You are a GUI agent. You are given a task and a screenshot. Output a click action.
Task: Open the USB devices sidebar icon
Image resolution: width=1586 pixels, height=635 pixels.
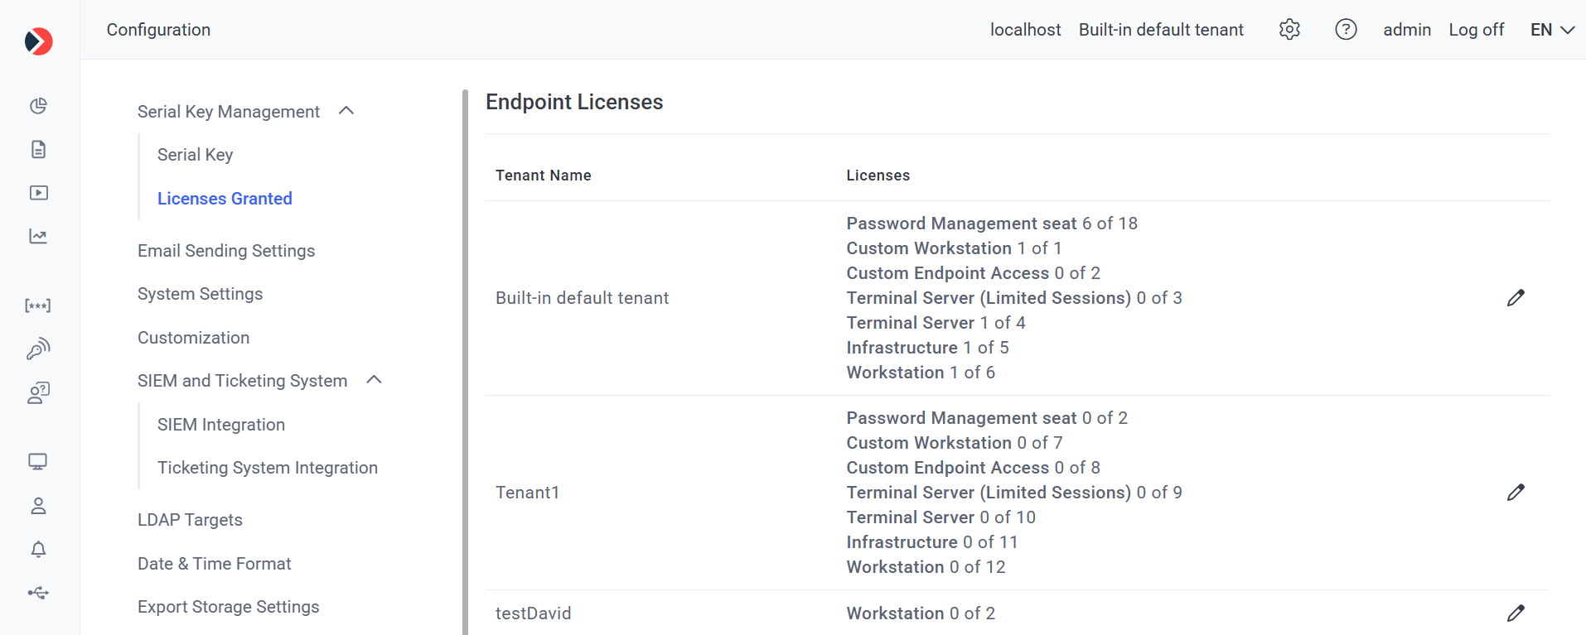tap(38, 593)
